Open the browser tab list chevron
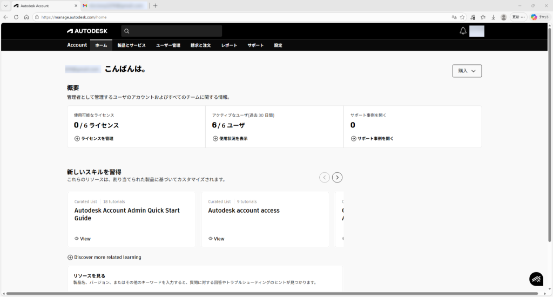553x297 pixels. [5, 5]
